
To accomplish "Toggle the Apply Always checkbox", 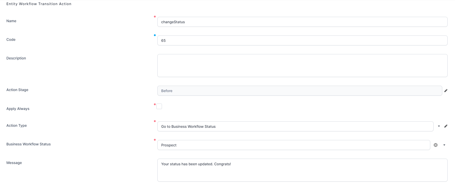I will (x=159, y=106).
